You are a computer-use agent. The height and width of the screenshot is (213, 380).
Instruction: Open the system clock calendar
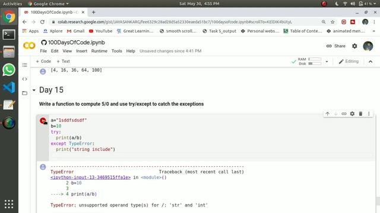tap(199, 4)
